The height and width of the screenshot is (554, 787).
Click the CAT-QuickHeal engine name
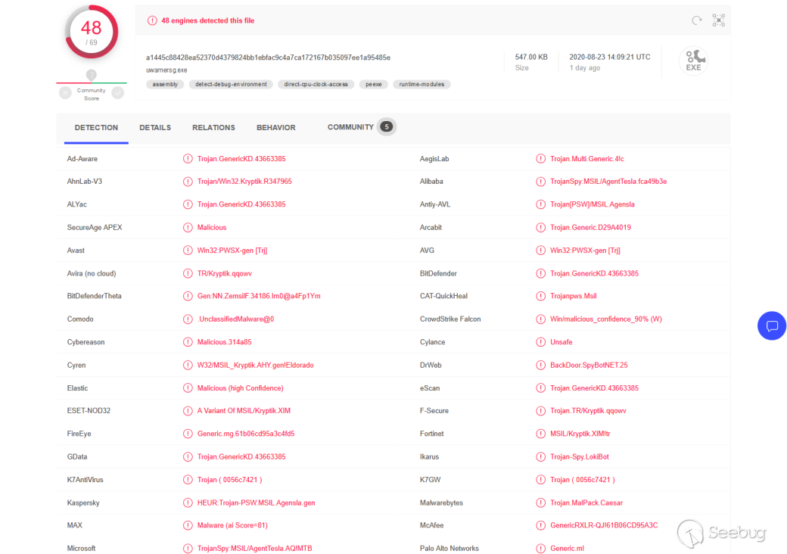[443, 296]
